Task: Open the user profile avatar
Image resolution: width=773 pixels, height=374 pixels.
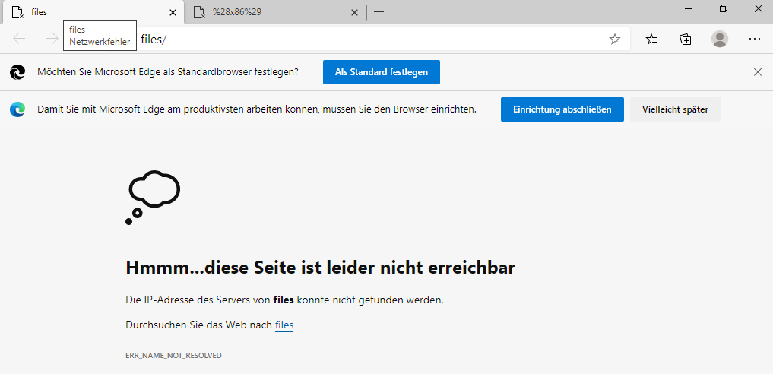Action: [x=720, y=39]
